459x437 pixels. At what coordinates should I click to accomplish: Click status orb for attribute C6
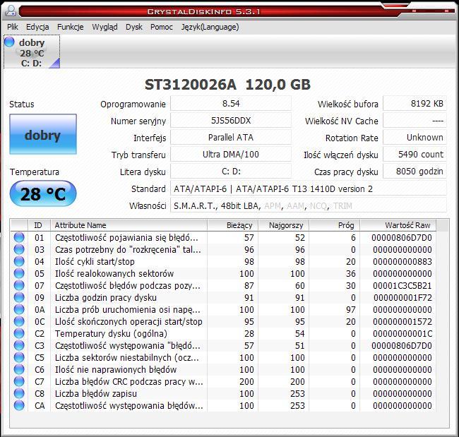pyautogui.click(x=19, y=369)
